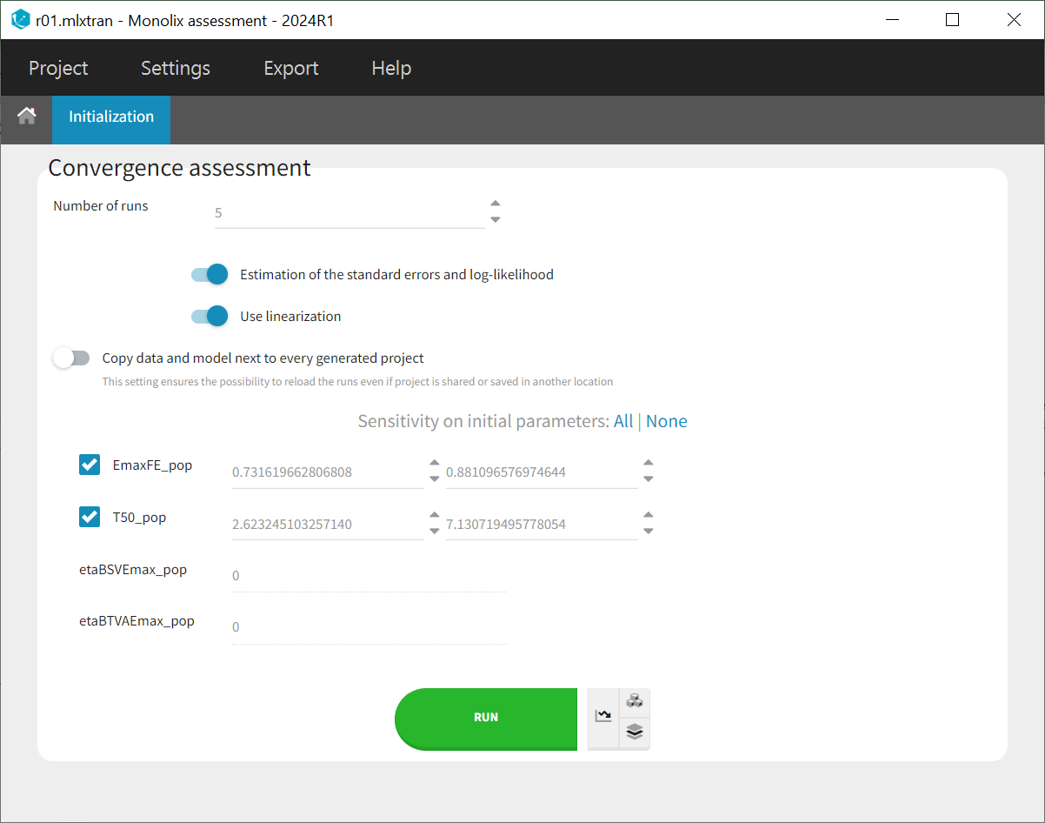Click the All sensitivity link
The image size is (1045, 823).
(622, 421)
